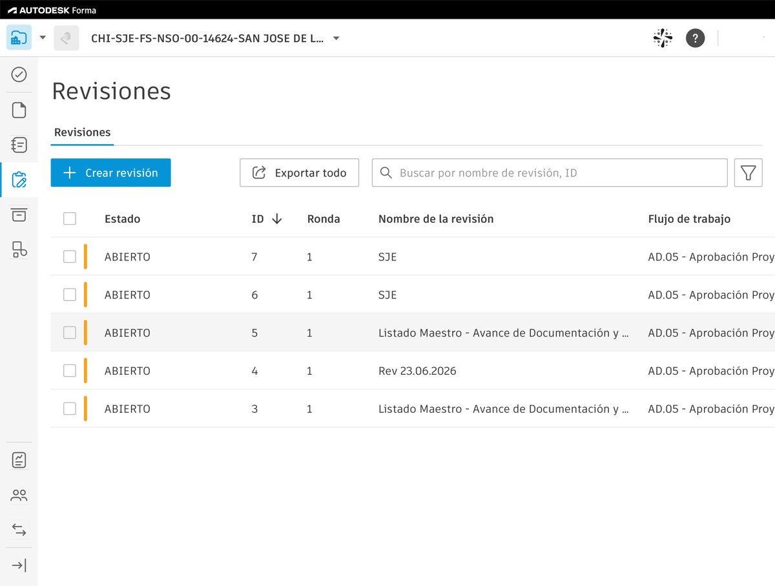
Task: Open the Members people sidebar icon
Action: pyautogui.click(x=19, y=496)
